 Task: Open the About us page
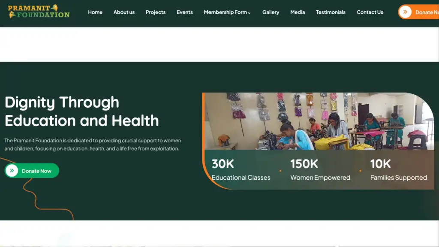coord(124,12)
